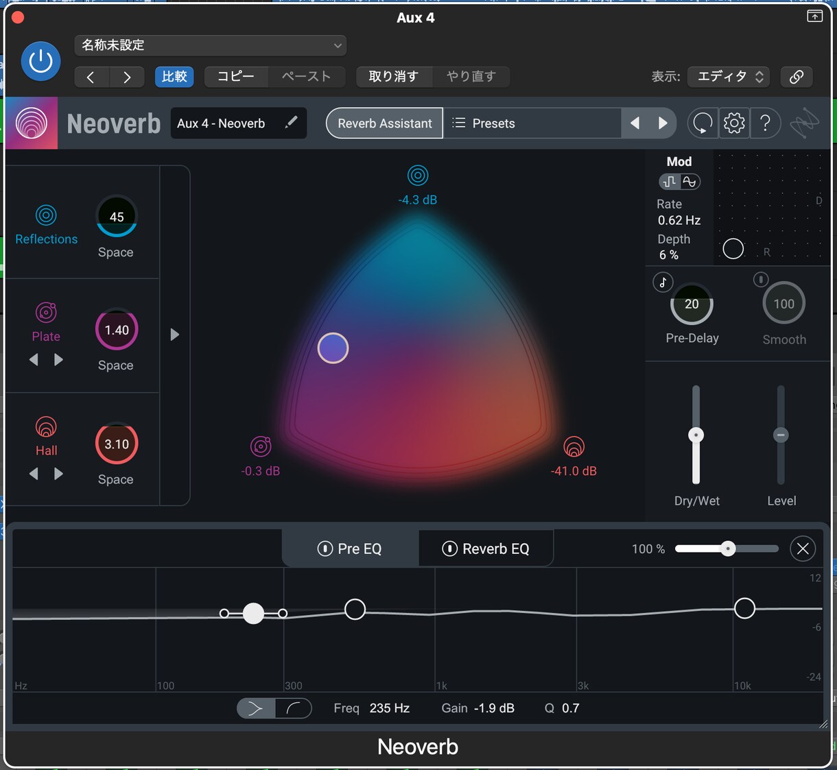Click the EQ amount 100 % slider
The image size is (837, 770).
click(x=727, y=549)
